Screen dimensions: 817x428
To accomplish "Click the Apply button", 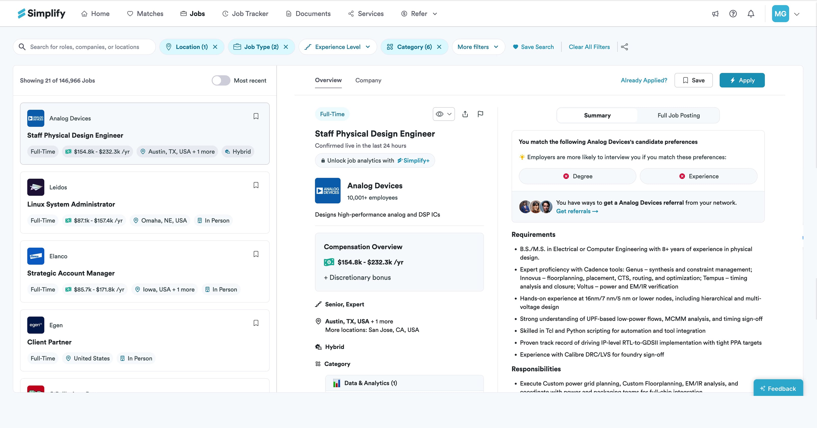I will point(742,80).
